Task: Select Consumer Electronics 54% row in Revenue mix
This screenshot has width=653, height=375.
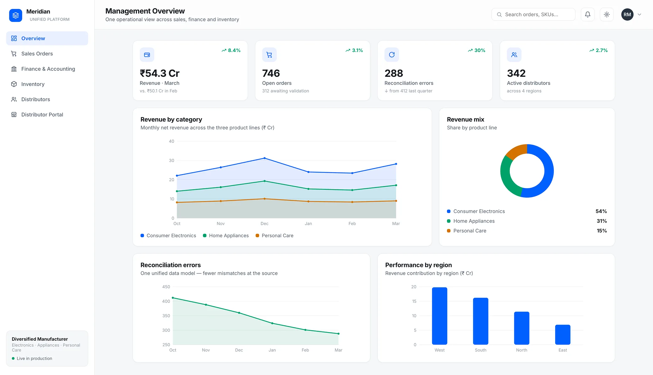Action: pyautogui.click(x=527, y=211)
